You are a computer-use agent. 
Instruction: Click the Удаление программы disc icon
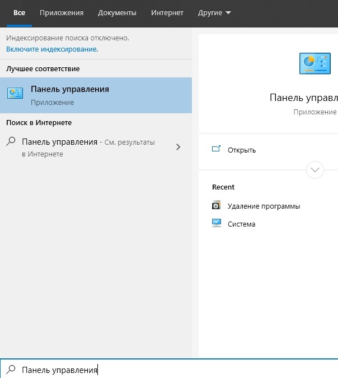point(216,205)
